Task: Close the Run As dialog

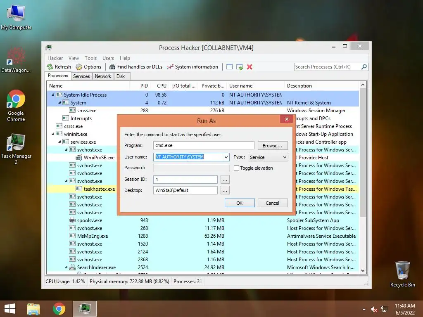Action: pyautogui.click(x=287, y=119)
